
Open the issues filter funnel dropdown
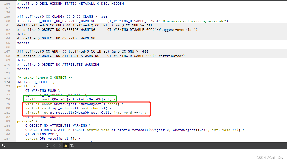[x=72, y=146]
